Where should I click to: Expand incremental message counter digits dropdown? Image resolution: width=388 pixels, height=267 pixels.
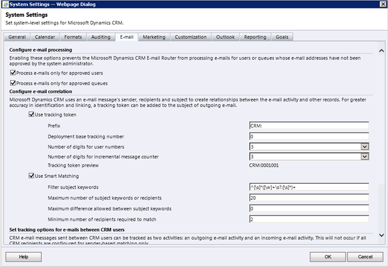[x=364, y=157]
